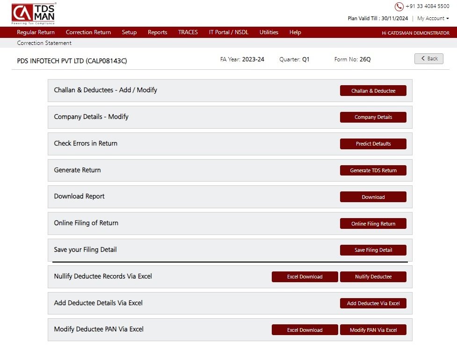457x351 pixels.
Task: Start Online Filing Return
Action: click(x=373, y=223)
